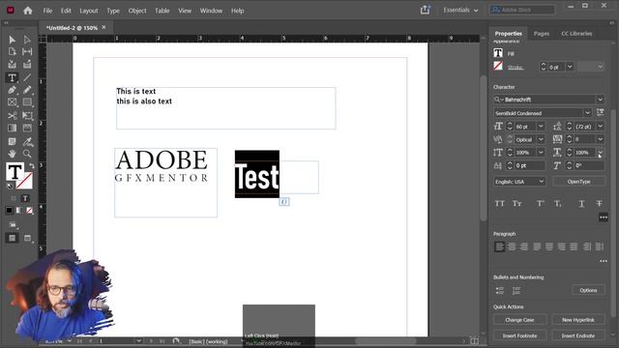Open the Optical kerning dropdown
The width and height of the screenshot is (619, 348).
coord(541,139)
